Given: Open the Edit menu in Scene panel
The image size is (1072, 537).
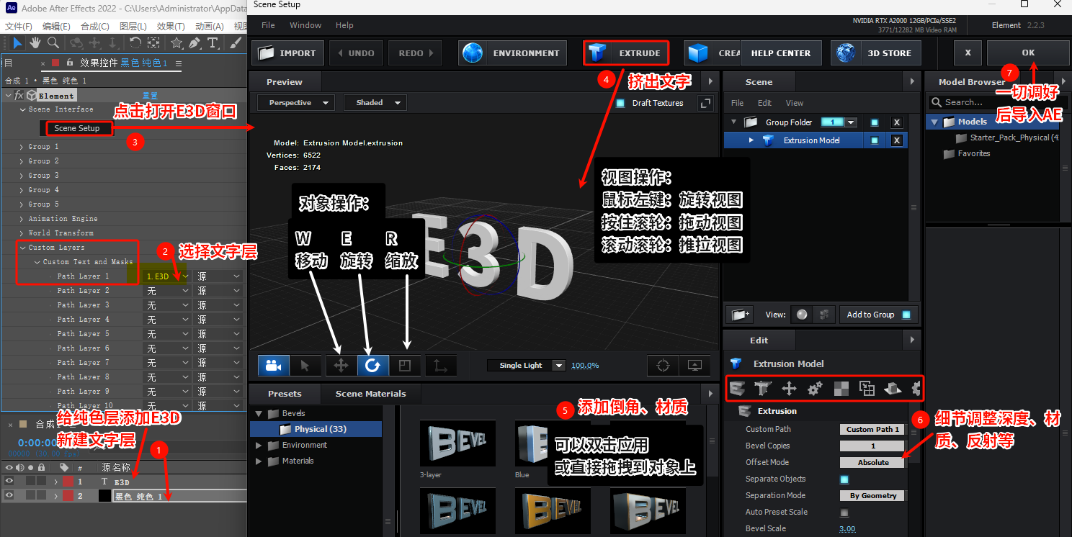Looking at the screenshot, I should click(764, 103).
